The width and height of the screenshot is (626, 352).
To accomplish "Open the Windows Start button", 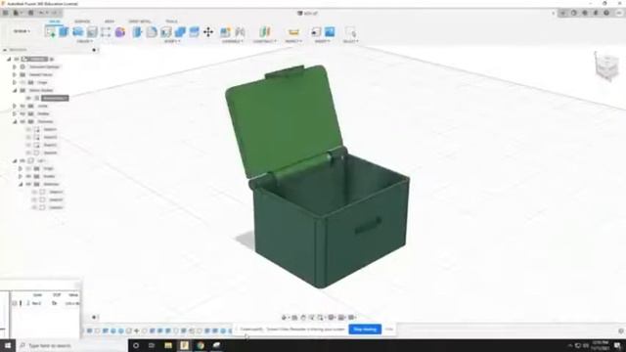I will pos(8,345).
